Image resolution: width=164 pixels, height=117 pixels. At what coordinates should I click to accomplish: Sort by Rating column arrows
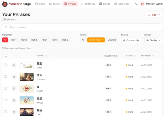135,56
